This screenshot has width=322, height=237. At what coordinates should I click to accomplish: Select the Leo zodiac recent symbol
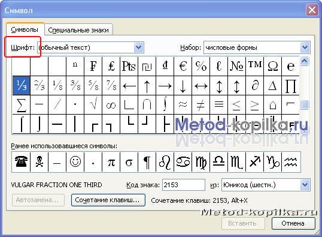(165, 162)
